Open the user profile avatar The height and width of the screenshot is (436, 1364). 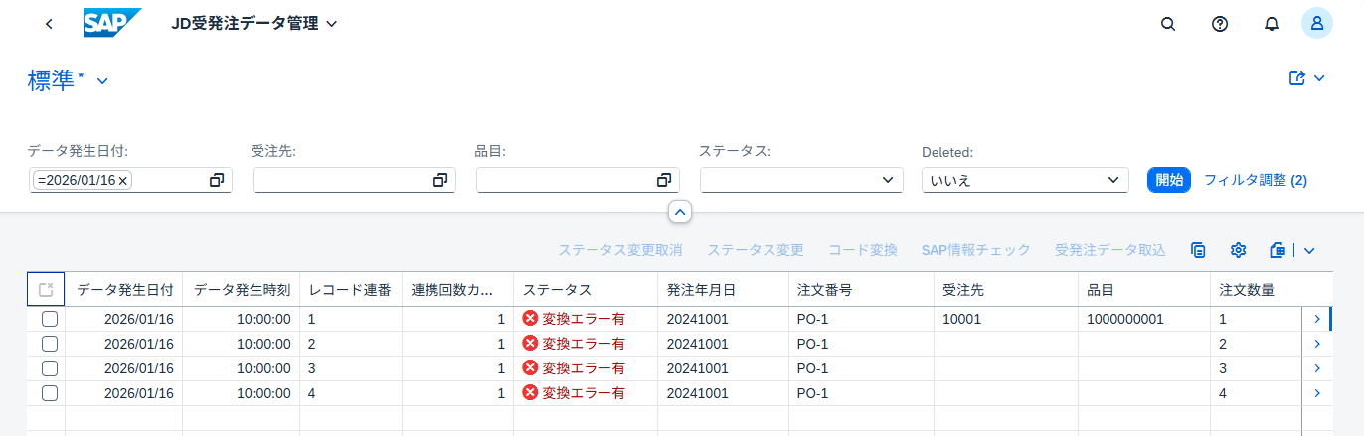(x=1317, y=24)
